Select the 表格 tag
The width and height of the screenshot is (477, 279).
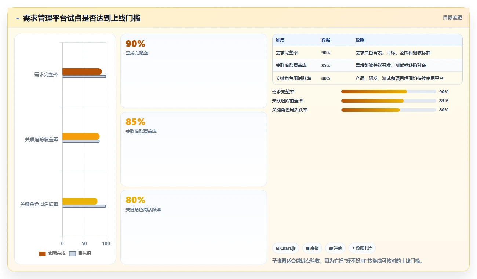click(x=312, y=248)
